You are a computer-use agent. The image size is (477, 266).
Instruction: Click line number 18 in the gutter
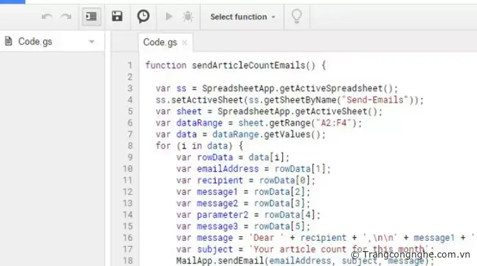tap(128, 260)
